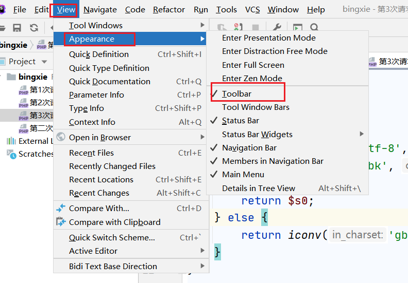The width and height of the screenshot is (408, 283).
Task: Open the Status Bar Widgets submenu
Action: 257,134
